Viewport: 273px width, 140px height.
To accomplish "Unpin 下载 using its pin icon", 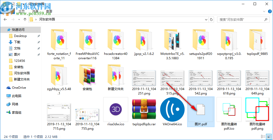I will [x=39, y=42].
